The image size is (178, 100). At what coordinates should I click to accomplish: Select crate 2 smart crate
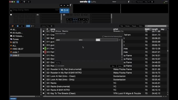tap(25, 55)
